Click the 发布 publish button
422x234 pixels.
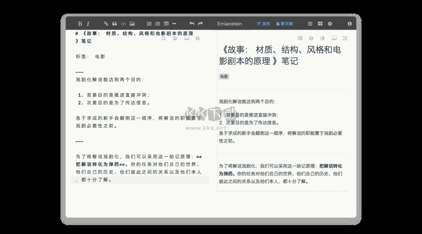click(264, 23)
